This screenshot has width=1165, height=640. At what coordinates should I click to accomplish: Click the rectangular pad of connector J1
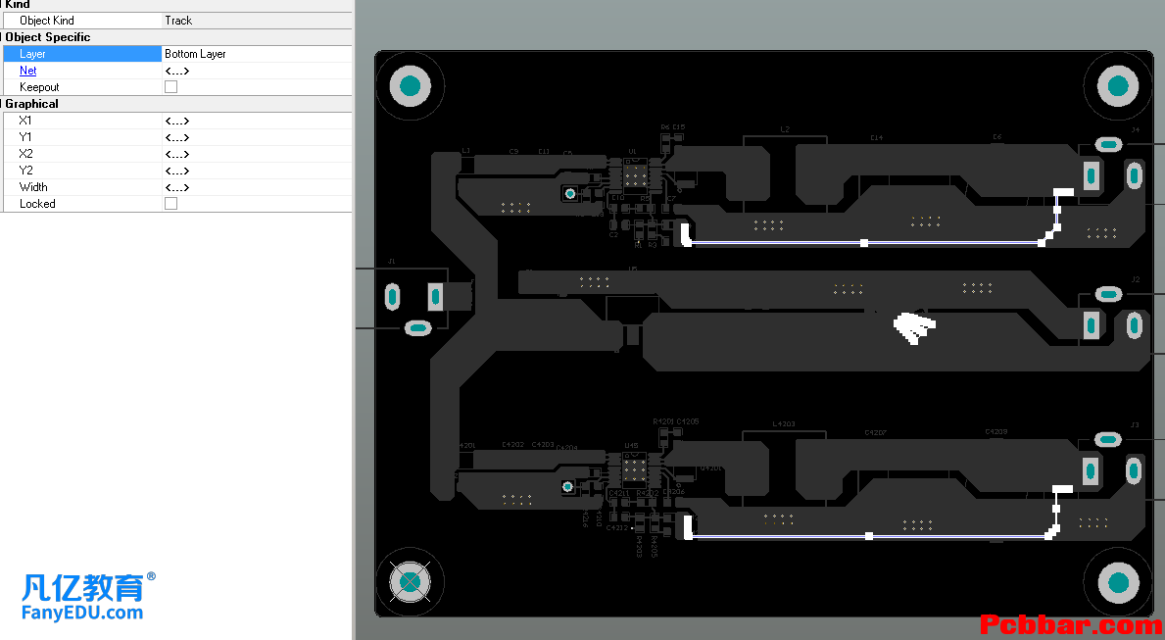click(435, 297)
